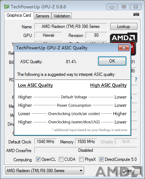The width and height of the screenshot is (145, 179).
Task: Click the Overclocking (stock/air cooler) label
Action: tap(74, 114)
